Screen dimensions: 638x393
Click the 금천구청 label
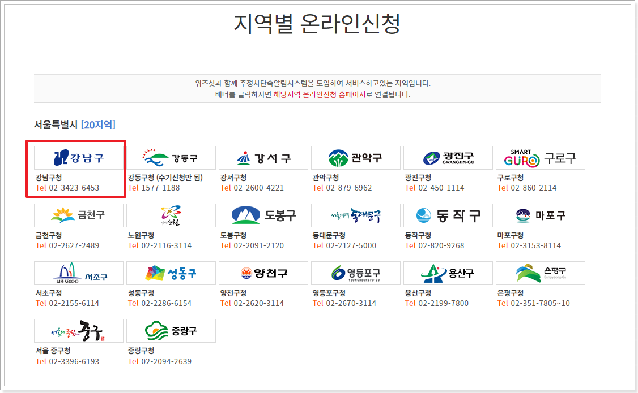pyautogui.click(x=48, y=235)
